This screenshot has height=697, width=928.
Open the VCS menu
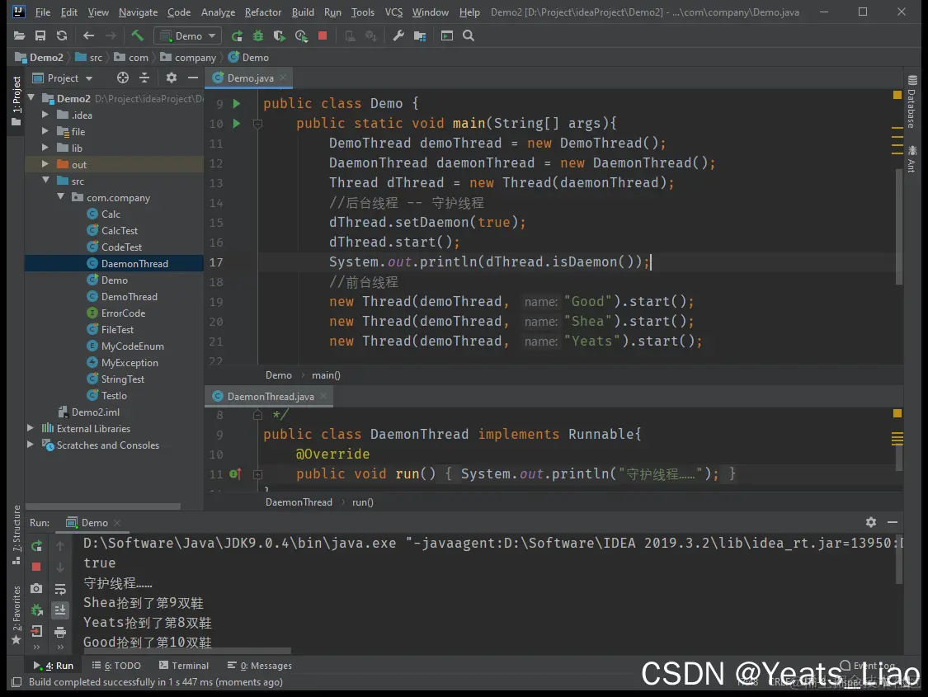(x=393, y=12)
